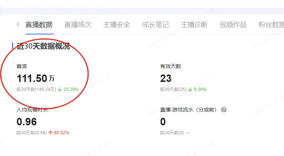Image resolution: width=284 pixels, height=156 pixels.
Task: Click the 0 game revenue value
Action: (163, 122)
